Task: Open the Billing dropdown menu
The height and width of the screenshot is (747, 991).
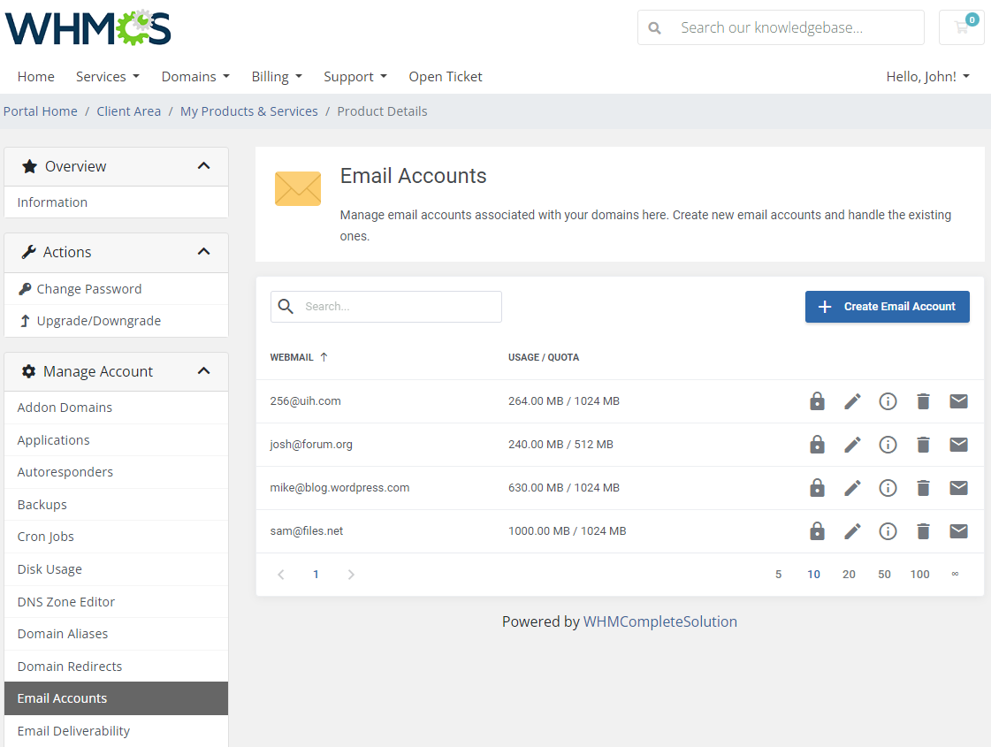Action: click(277, 77)
